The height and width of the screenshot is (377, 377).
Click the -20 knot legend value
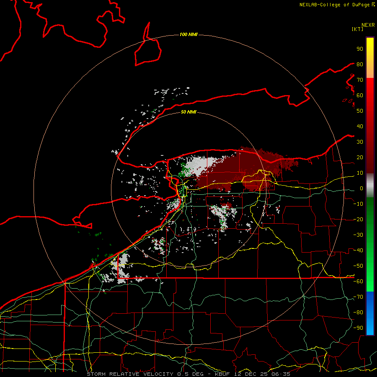coord(359,219)
